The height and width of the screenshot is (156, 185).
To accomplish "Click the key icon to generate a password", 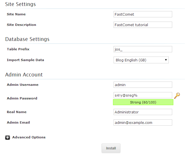I will [x=177, y=95].
